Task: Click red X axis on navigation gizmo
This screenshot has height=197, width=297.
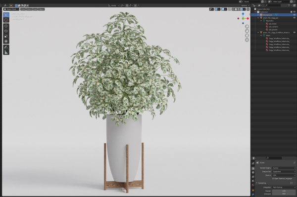Action: pyautogui.click(x=248, y=18)
